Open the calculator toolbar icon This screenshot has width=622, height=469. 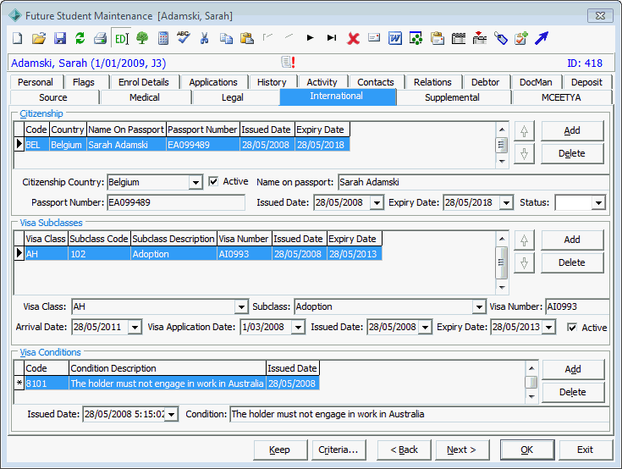point(163,38)
